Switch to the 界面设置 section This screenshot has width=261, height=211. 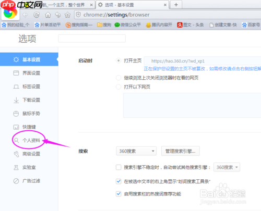point(27,73)
